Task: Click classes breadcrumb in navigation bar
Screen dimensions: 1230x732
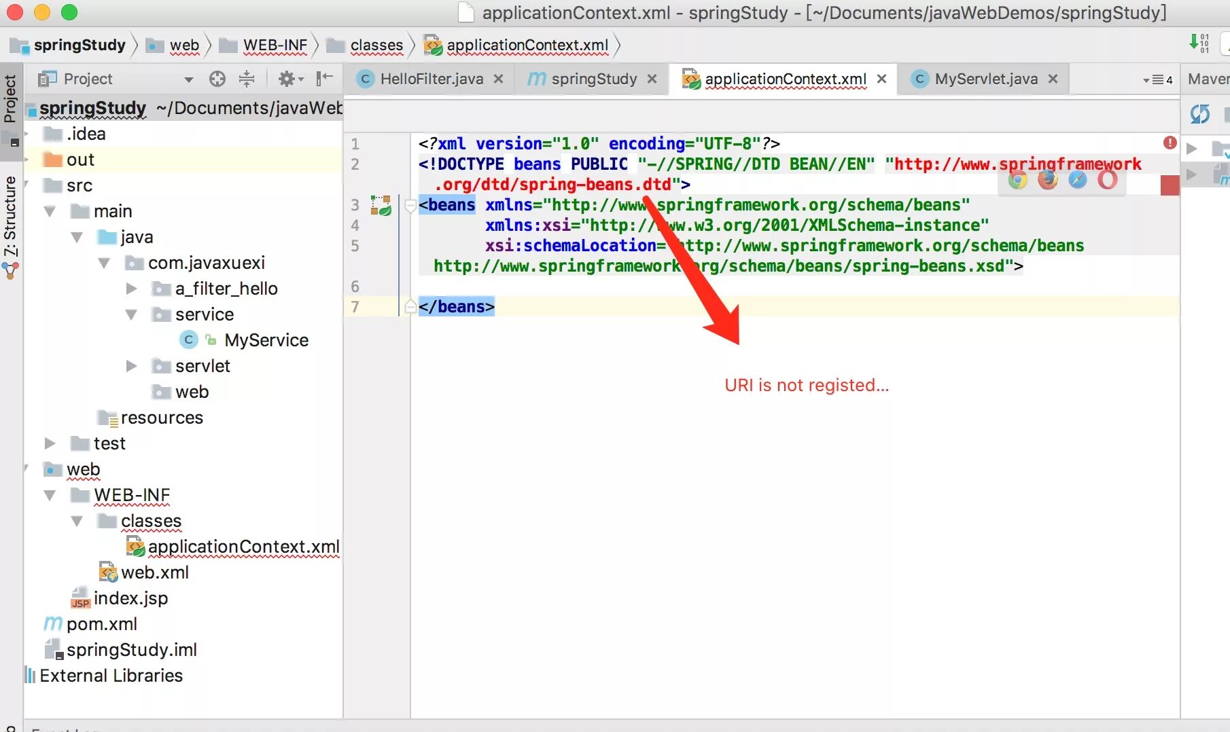Action: (x=365, y=45)
